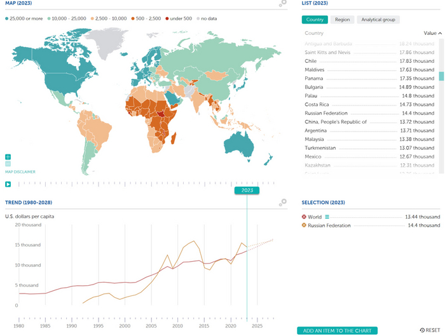The height and width of the screenshot is (336, 445).
Task: Remove World from the selection
Action: 305,217
